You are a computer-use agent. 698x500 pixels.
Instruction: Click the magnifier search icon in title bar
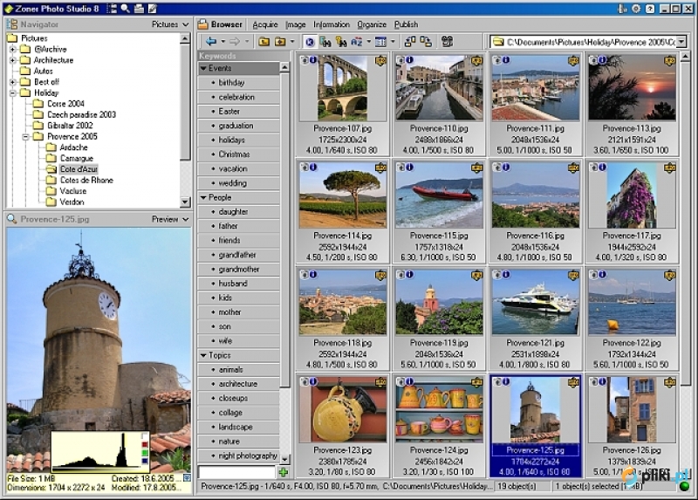126,9
